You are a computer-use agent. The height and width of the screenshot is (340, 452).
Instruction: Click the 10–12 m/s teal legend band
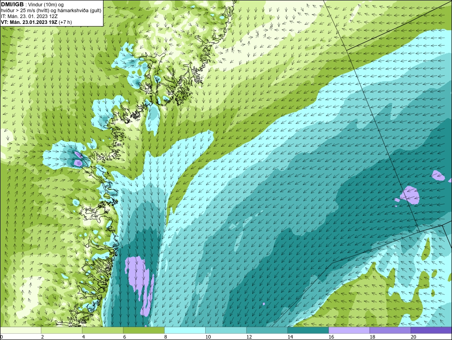click(226, 330)
